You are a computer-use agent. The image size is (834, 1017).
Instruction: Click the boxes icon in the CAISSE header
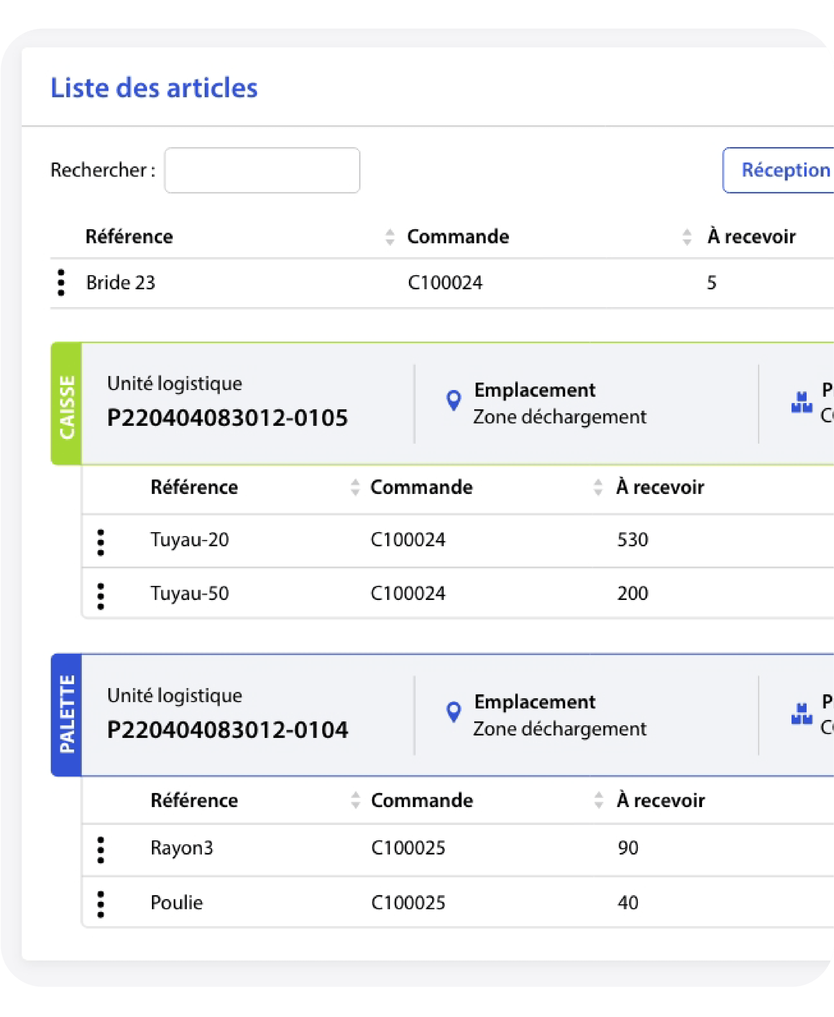(801, 403)
